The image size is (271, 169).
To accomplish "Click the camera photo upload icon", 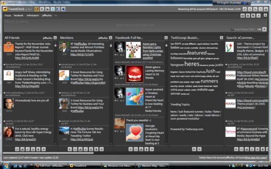I will [243, 16].
